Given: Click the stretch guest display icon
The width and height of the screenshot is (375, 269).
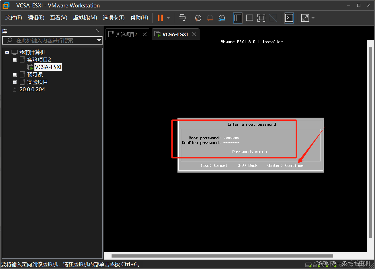Looking at the screenshot, I should (305, 18).
